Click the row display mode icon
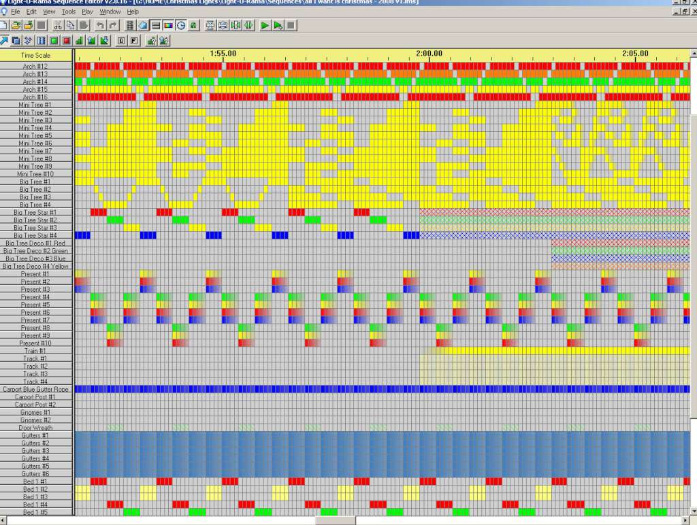Viewport: 697px width, 525px height. click(x=156, y=25)
